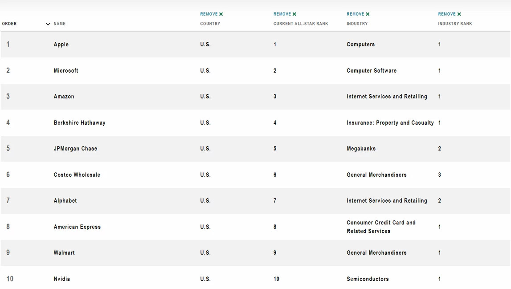511x289 pixels.
Task: Open the JPMorgan Chase entry
Action: [75, 149]
